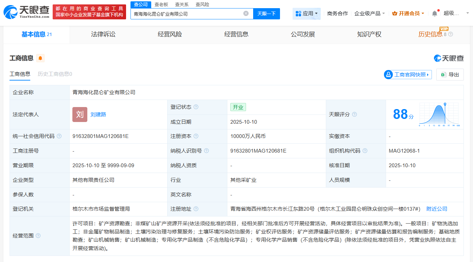Click the Tianyancha logo
This screenshot has height=262, width=473.
(x=25, y=10)
